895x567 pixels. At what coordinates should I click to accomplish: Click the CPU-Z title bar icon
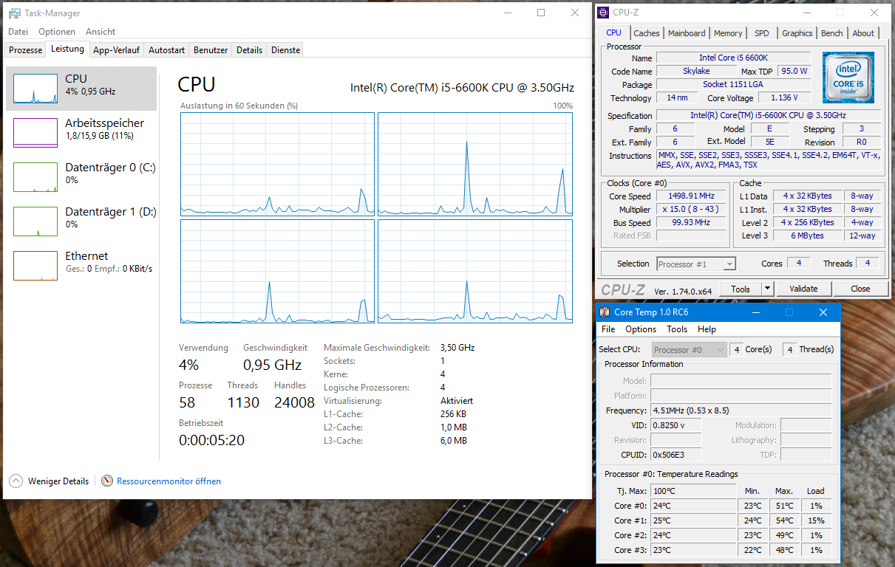pos(604,13)
